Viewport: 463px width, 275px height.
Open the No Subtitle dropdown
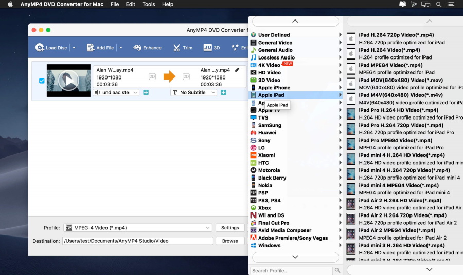tap(194, 92)
